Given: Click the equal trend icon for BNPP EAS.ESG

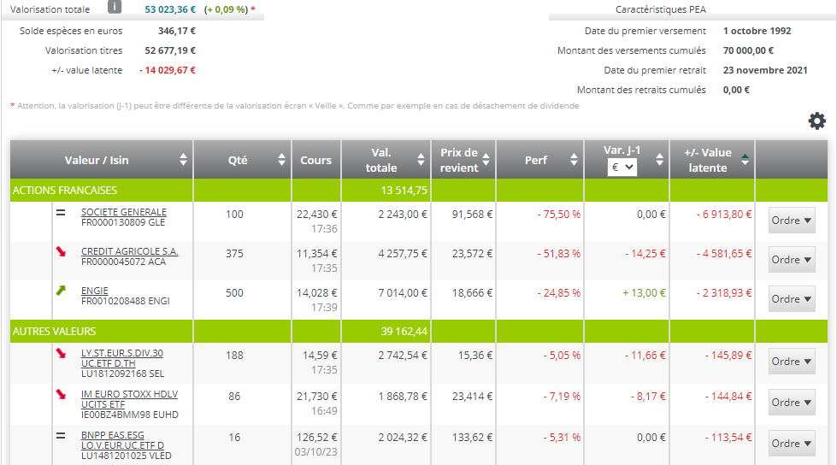Looking at the screenshot, I should click(61, 436).
